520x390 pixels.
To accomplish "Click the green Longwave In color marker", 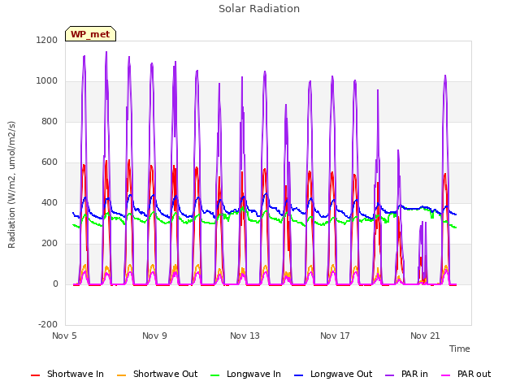I will tap(215, 375).
